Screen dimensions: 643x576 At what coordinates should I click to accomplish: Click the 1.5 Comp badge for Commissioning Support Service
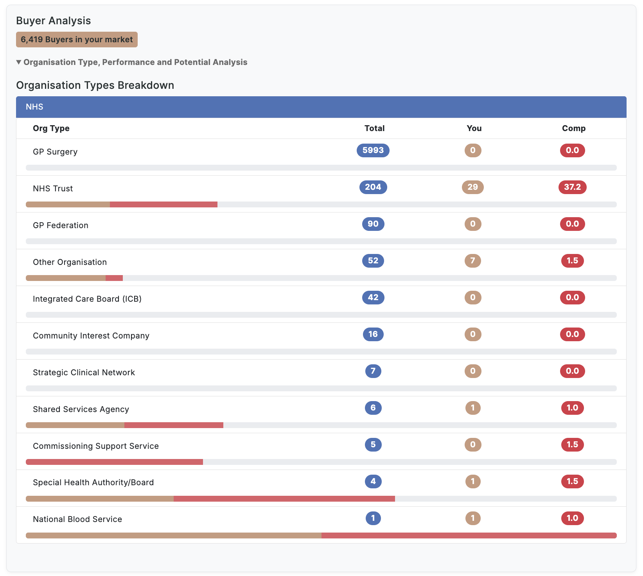point(573,445)
